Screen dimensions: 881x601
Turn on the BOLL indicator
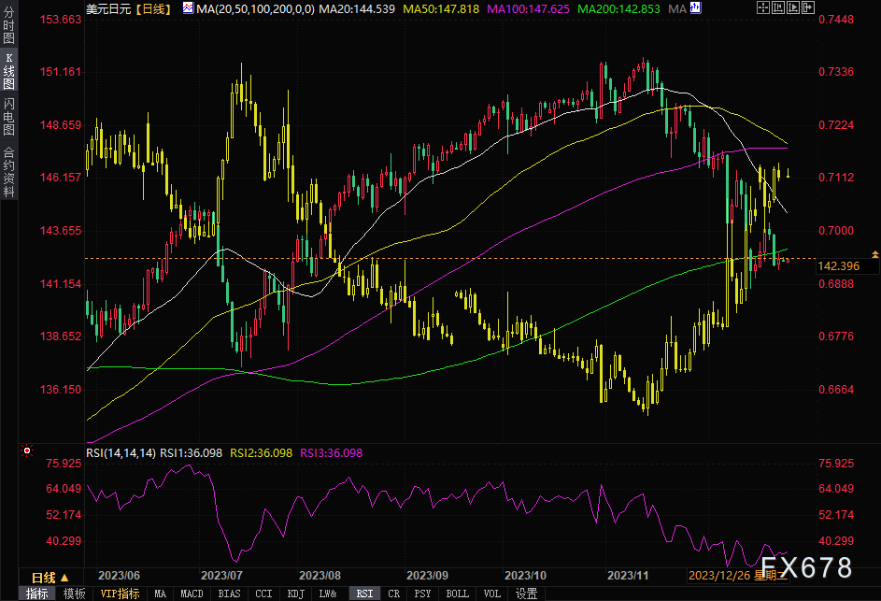457,594
